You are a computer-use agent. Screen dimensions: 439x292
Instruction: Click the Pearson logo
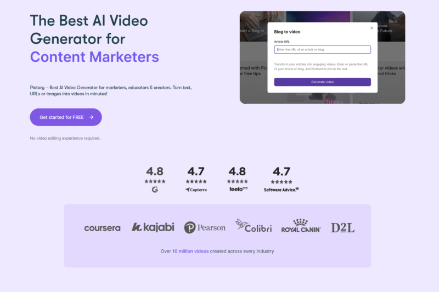point(205,227)
